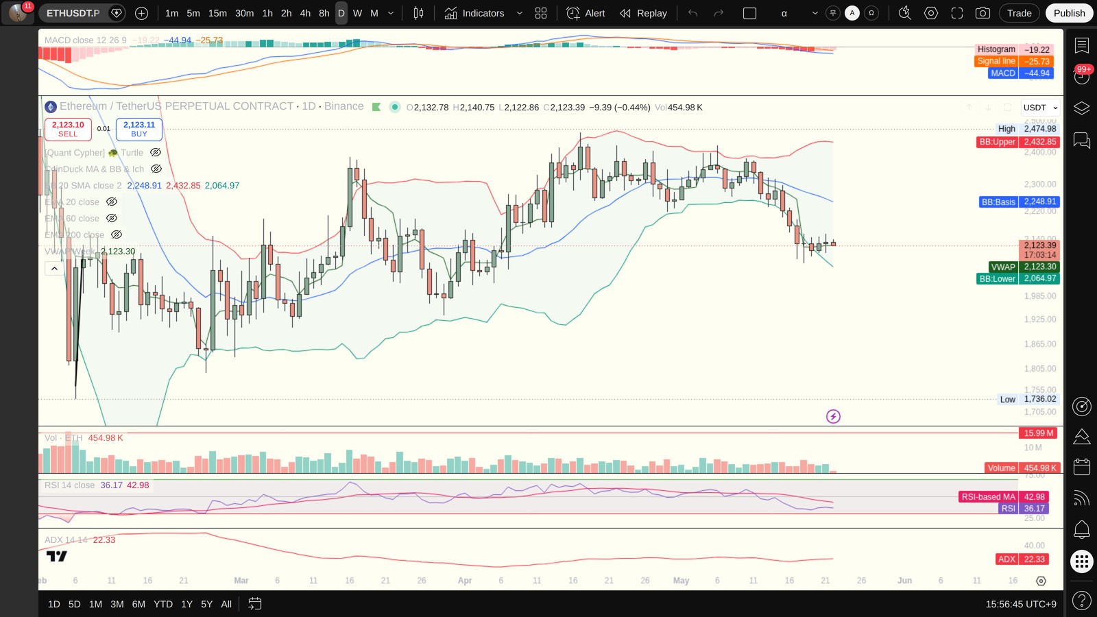
Task: Click the lightning event marker on the chart
Action: tap(833, 416)
